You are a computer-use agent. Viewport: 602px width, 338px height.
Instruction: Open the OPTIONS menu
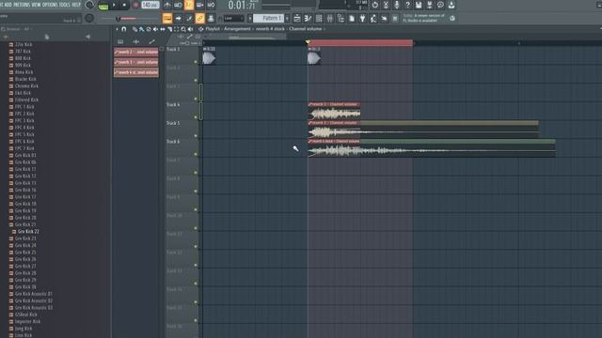[x=50, y=5]
